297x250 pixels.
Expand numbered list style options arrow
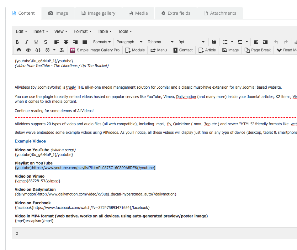pos(247,42)
